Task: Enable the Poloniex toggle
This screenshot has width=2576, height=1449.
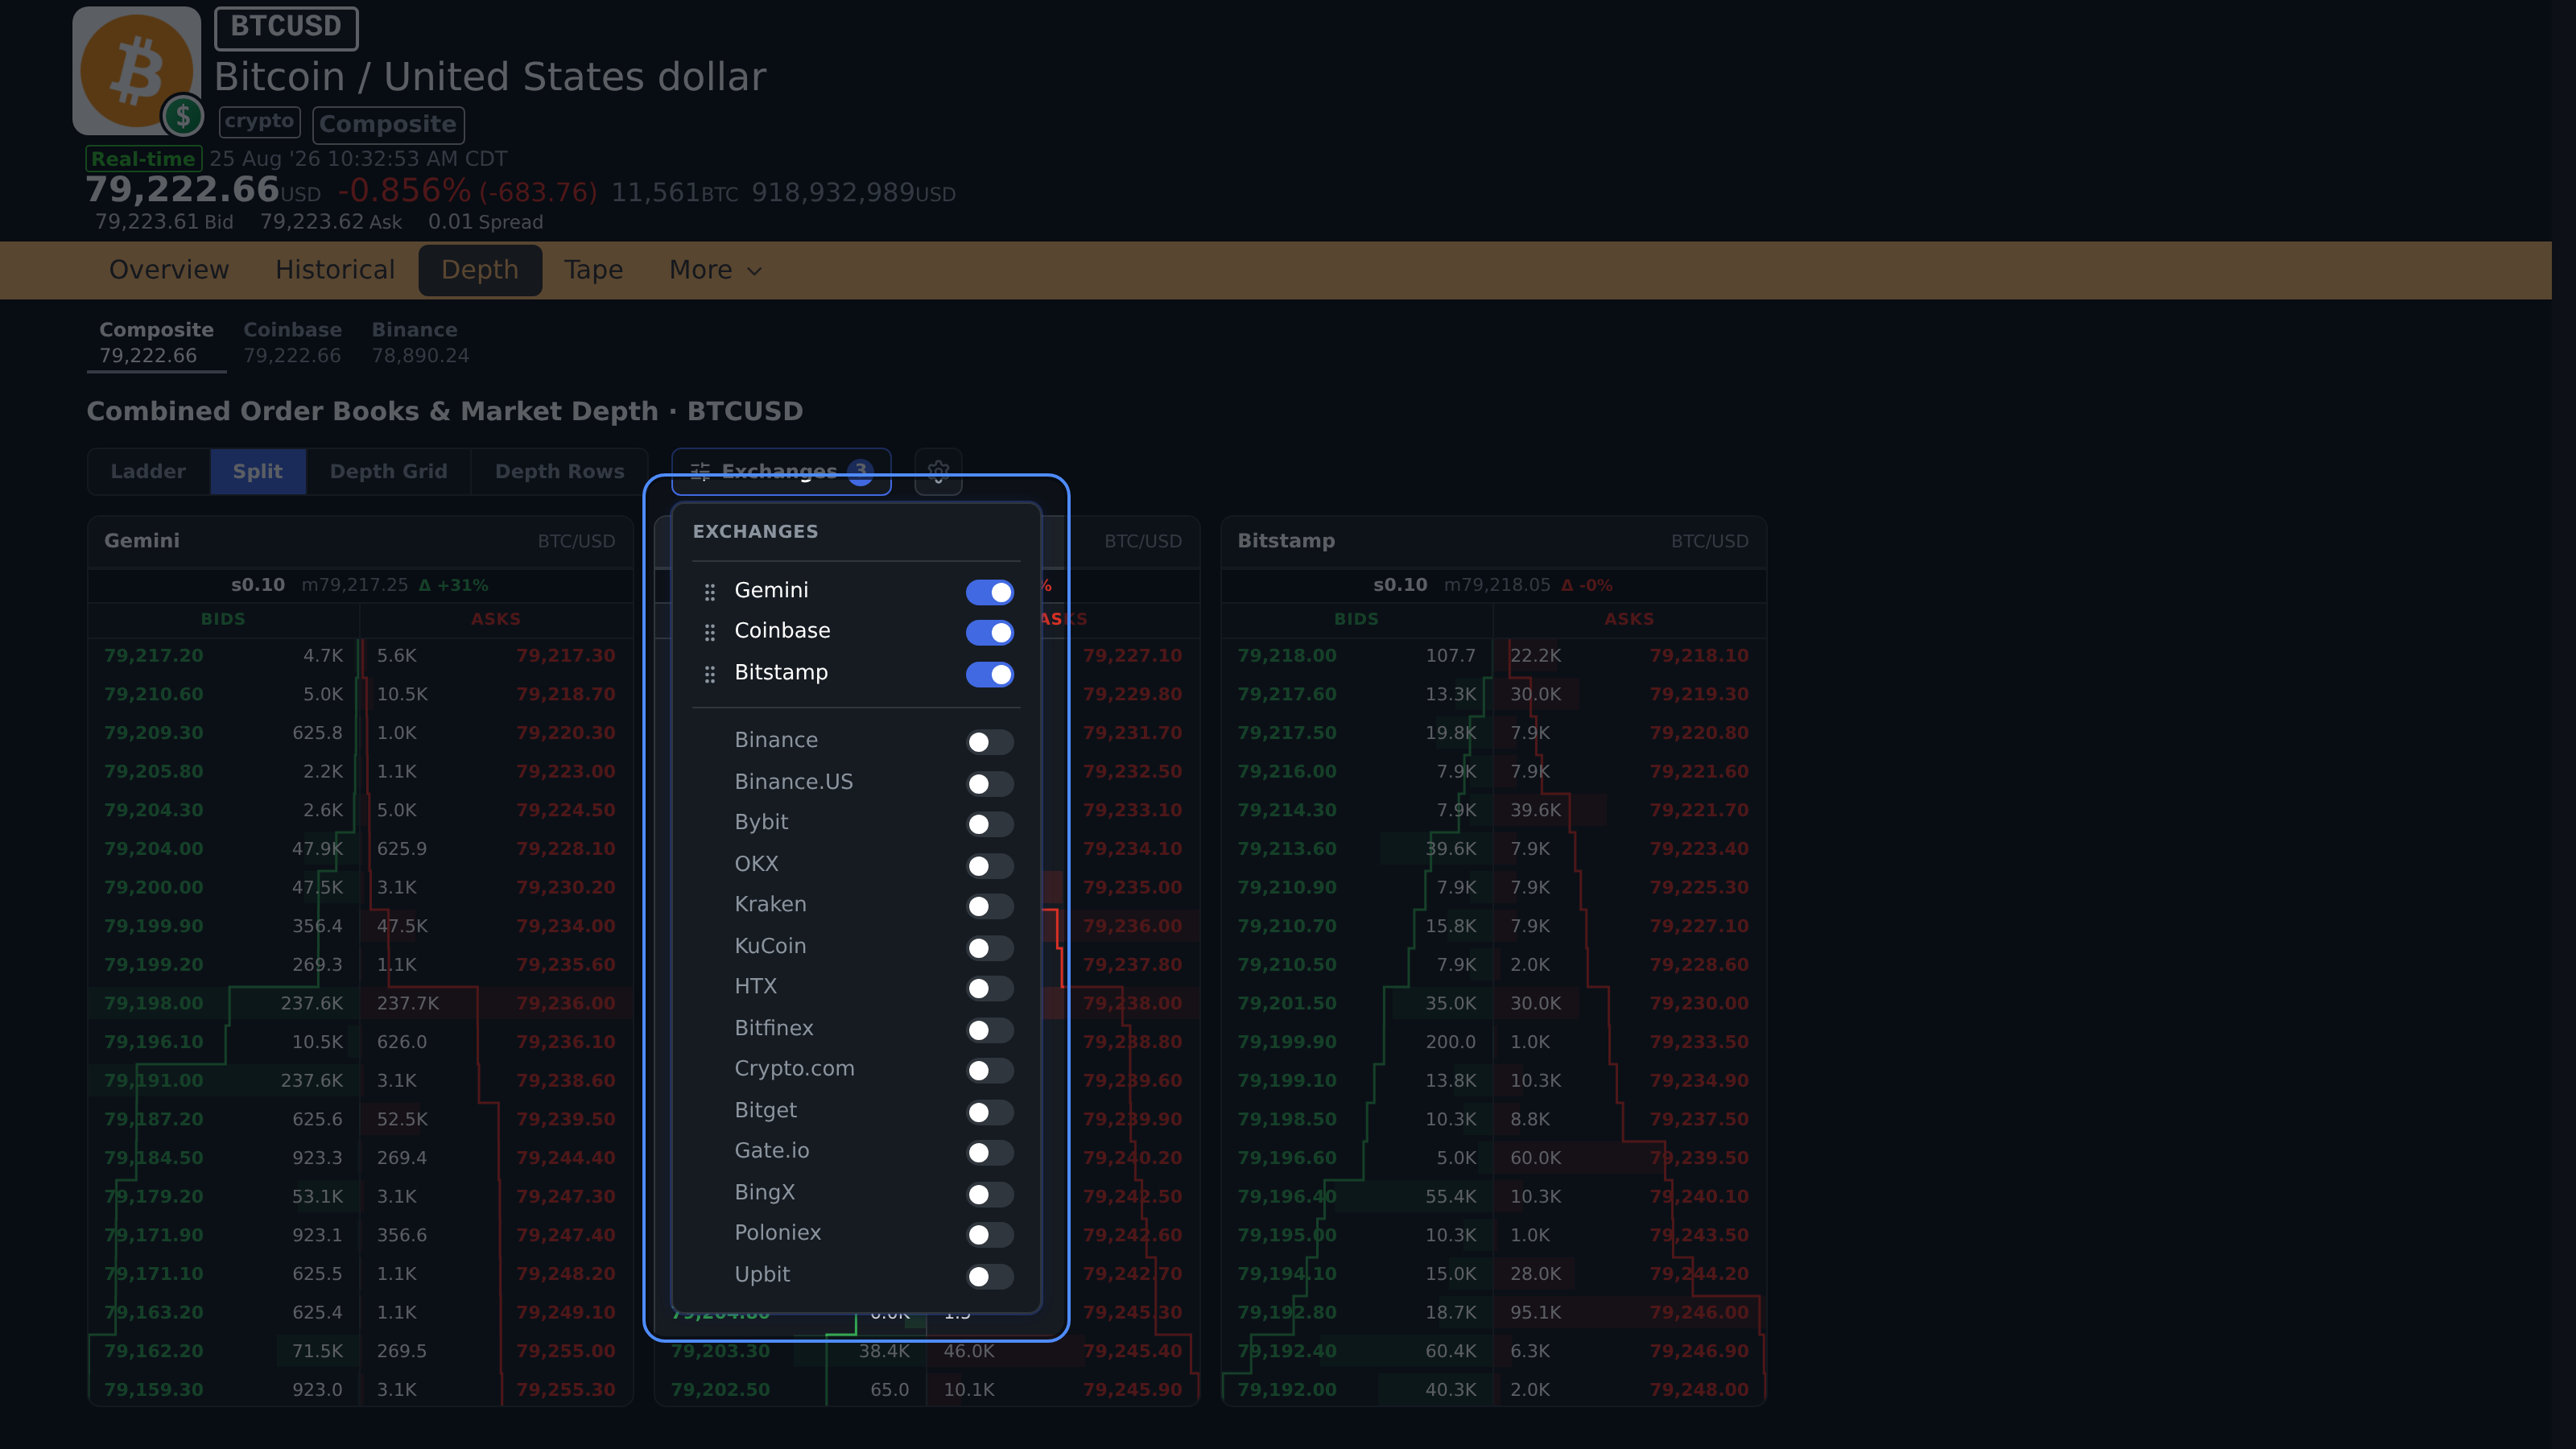Action: (x=989, y=1235)
